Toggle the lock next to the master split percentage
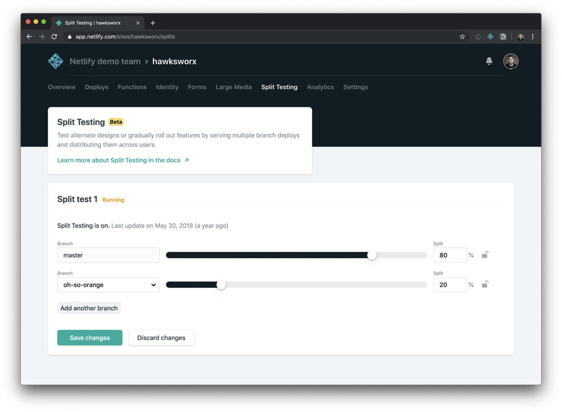Image resolution: width=562 pixels, height=412 pixels. click(485, 255)
